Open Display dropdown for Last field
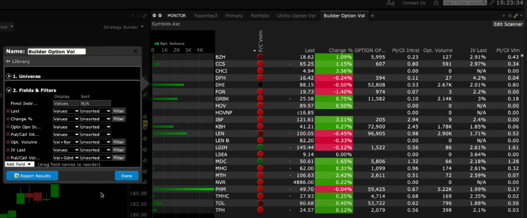527x218 pixels. pos(66,111)
